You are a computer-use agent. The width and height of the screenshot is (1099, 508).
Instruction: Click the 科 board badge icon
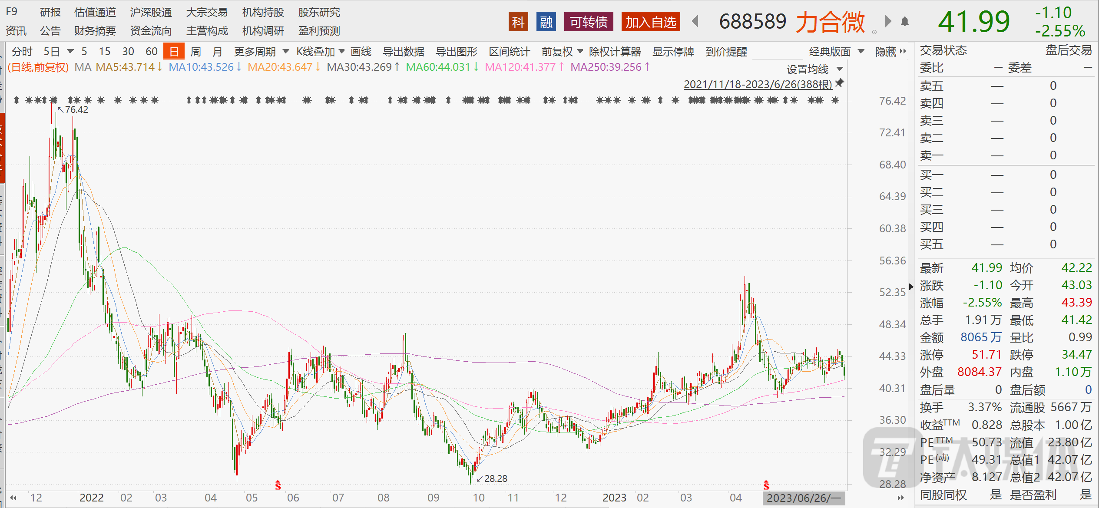click(x=518, y=22)
